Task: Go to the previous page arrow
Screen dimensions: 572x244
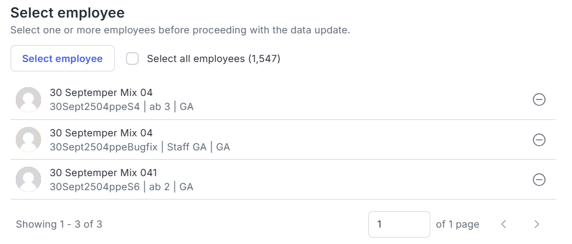Action: click(x=504, y=224)
